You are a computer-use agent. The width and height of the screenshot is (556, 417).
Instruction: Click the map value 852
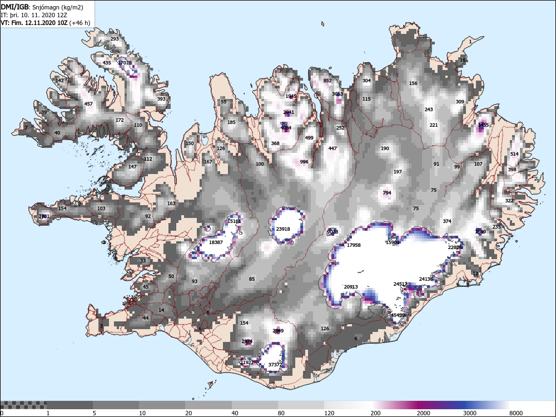coord(327,81)
